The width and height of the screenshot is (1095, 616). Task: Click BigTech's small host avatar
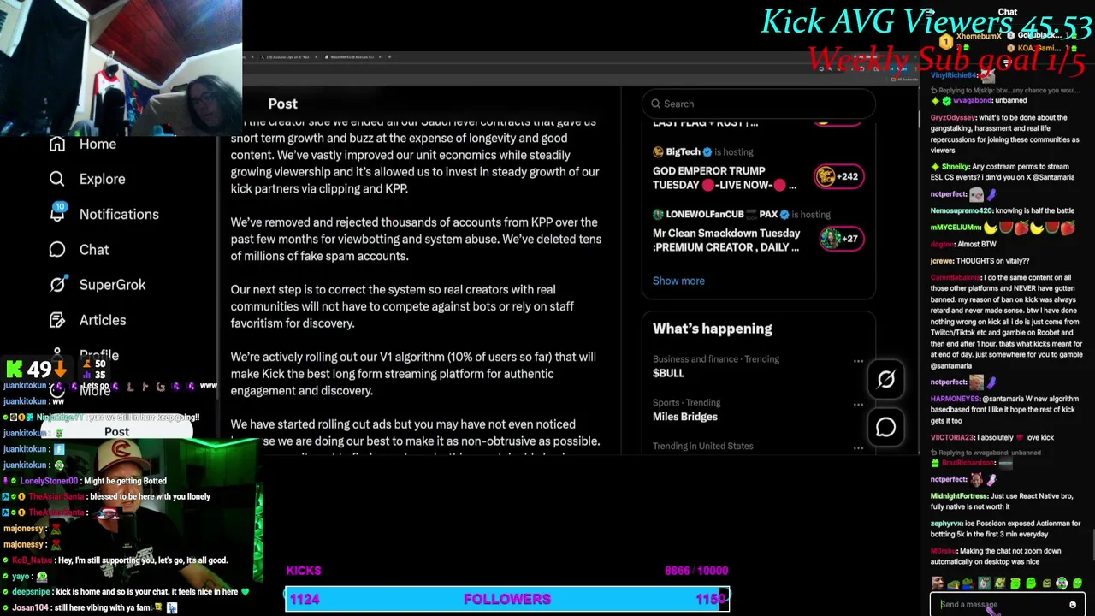658,151
